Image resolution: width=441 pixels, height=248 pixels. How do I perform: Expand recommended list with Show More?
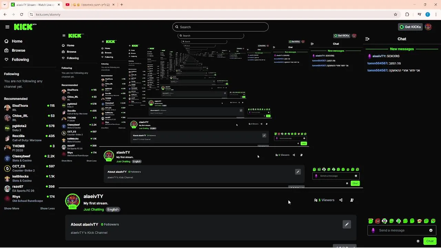point(11,208)
